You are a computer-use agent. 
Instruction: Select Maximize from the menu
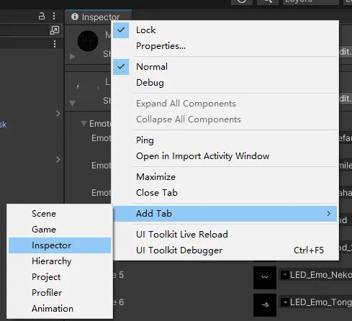(225, 177)
